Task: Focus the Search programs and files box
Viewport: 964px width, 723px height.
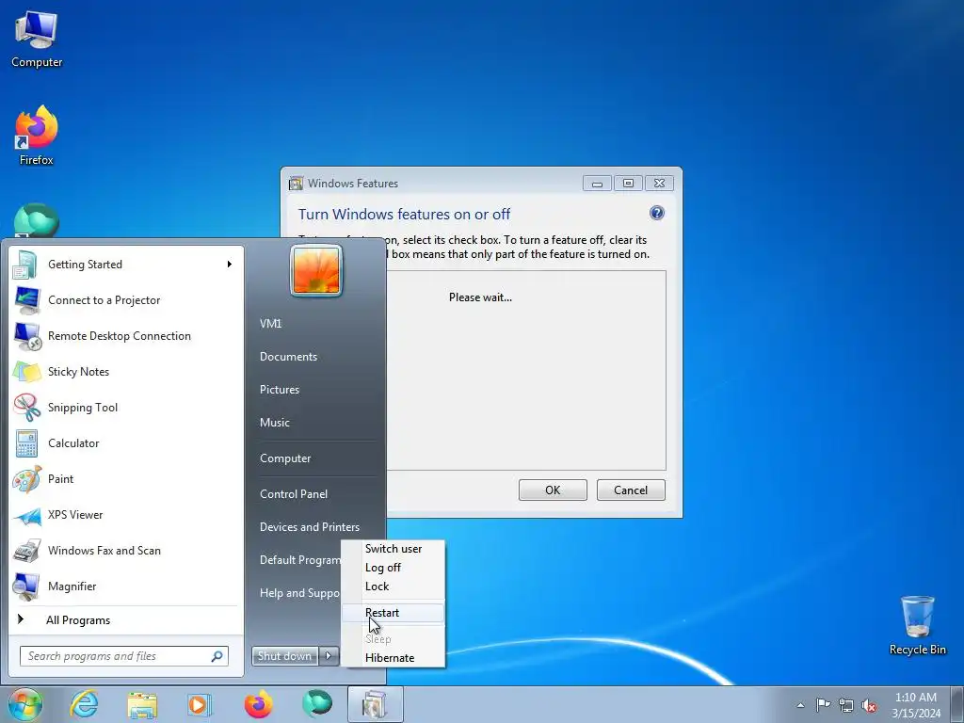Action: click(x=123, y=656)
